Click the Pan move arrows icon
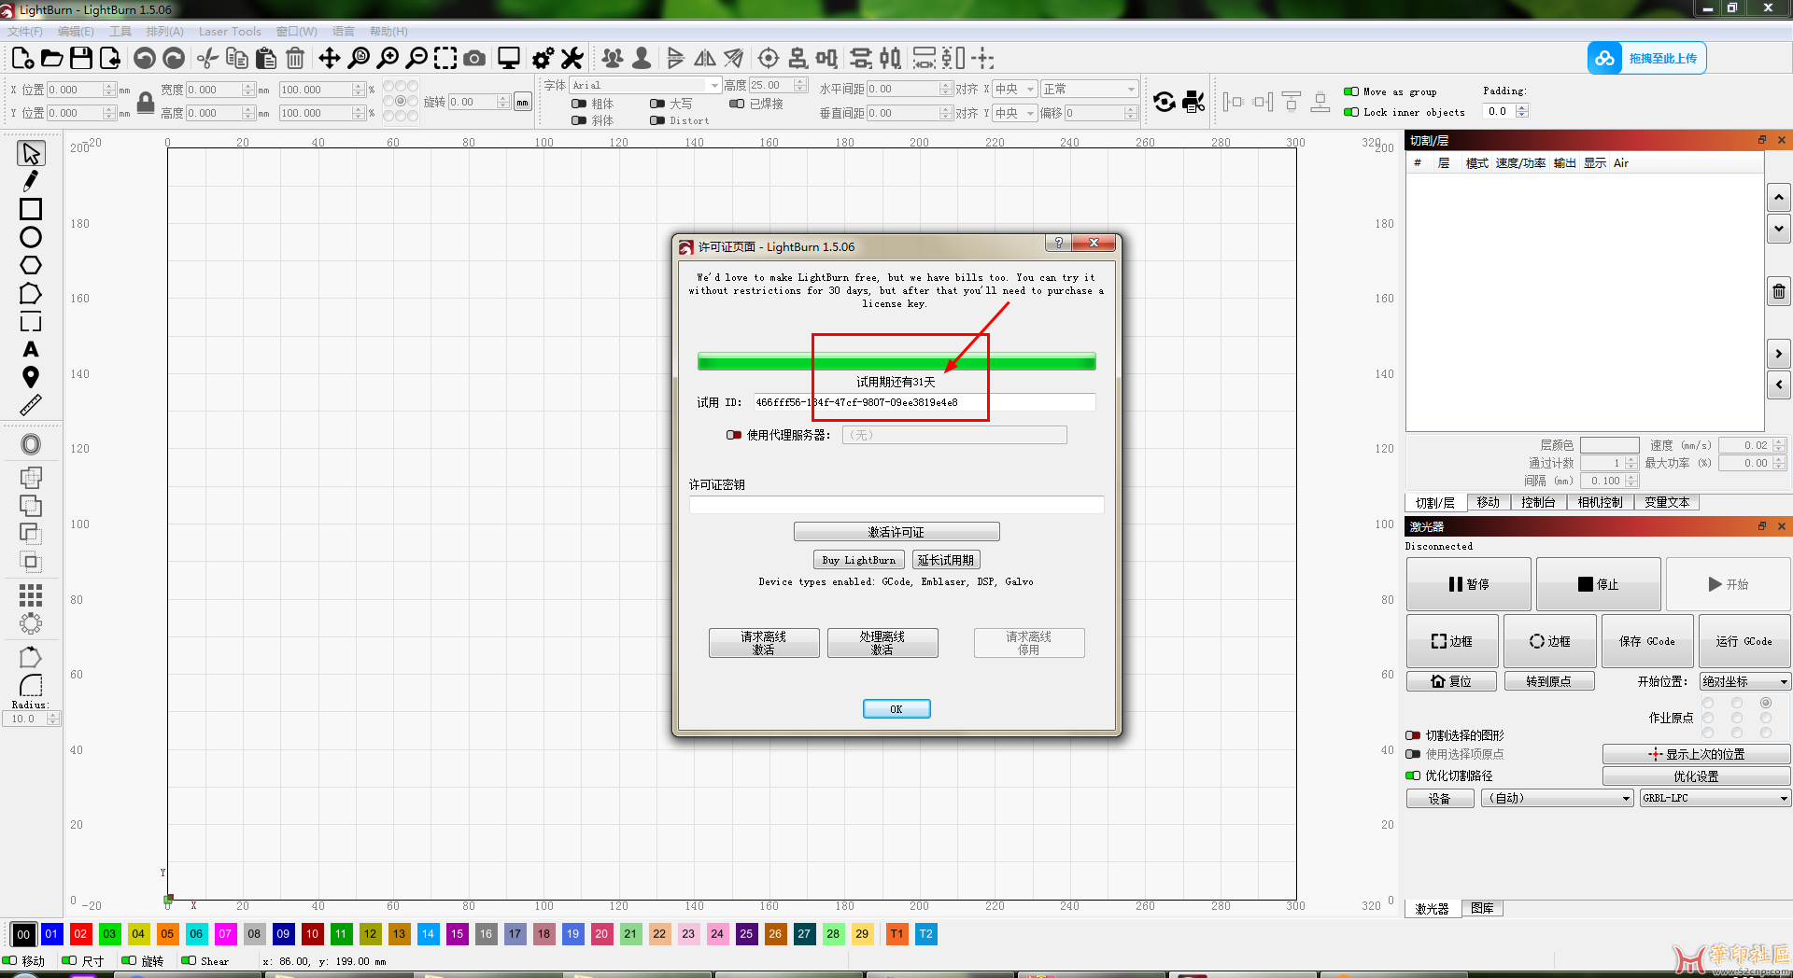Screen dimensions: 1793x978 tap(330, 58)
